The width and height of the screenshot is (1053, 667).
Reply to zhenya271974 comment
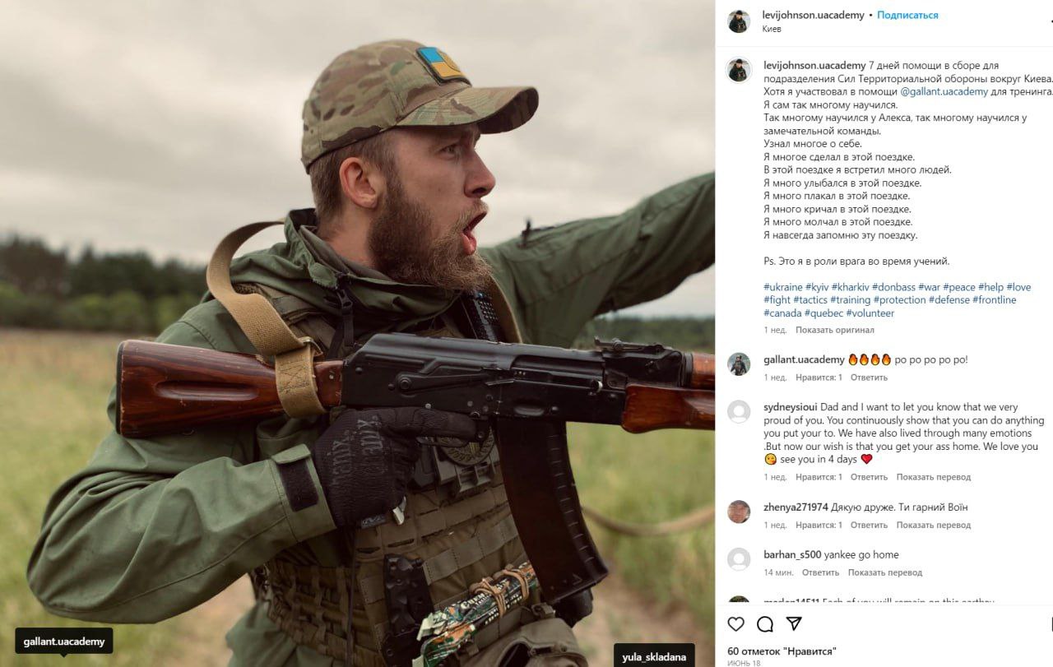click(x=869, y=525)
